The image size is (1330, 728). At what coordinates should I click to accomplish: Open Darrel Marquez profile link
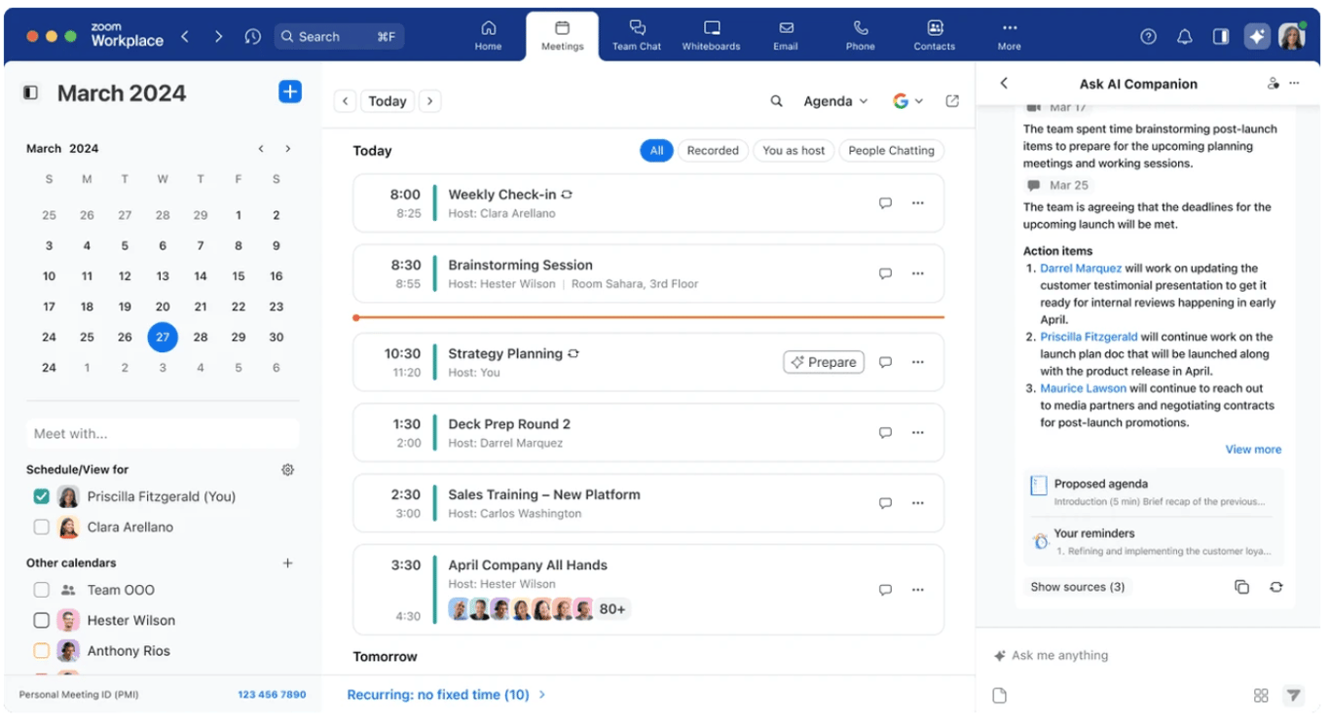[1081, 269]
